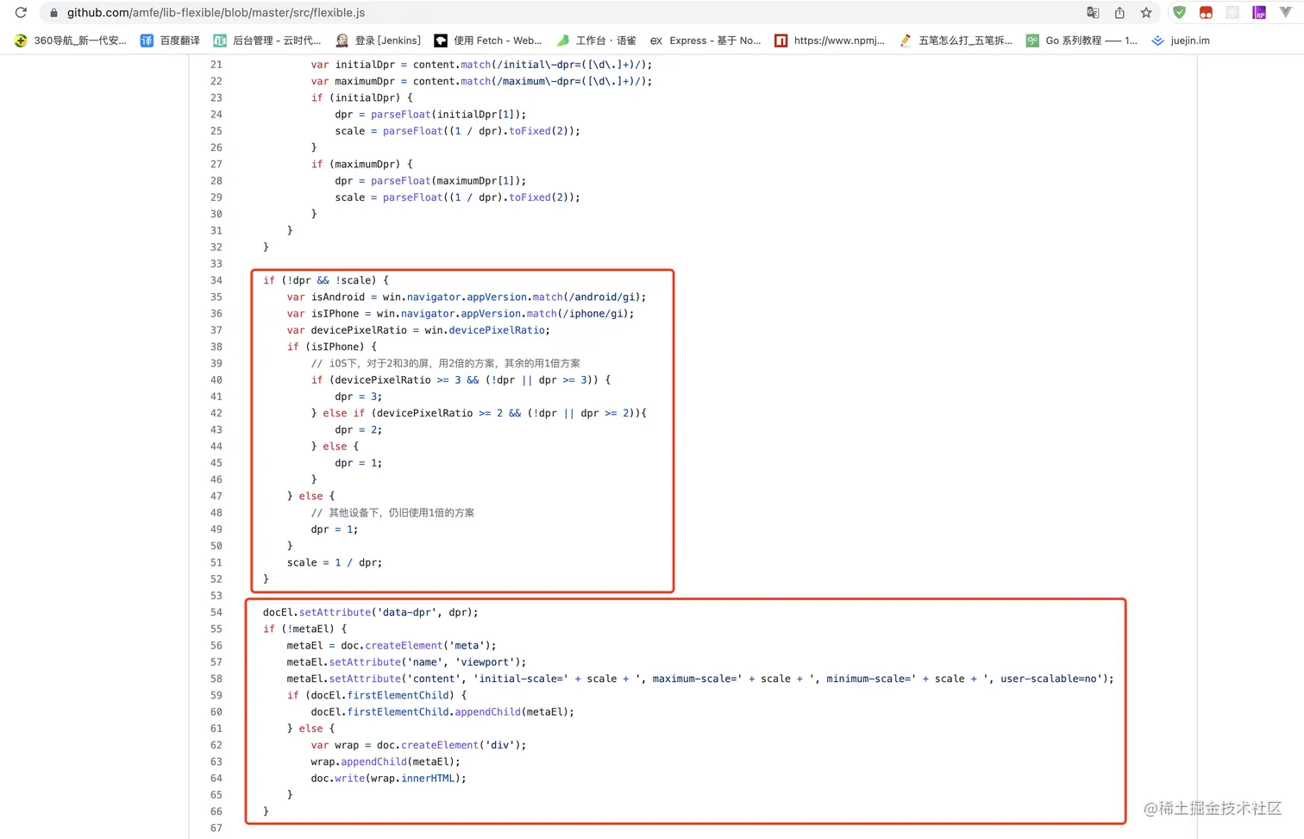
Task: Focus the address bar showing github.com URL
Action: [x=561, y=13]
